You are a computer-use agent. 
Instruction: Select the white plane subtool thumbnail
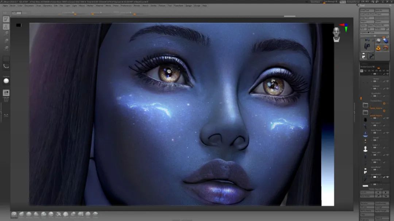[x=365, y=186]
